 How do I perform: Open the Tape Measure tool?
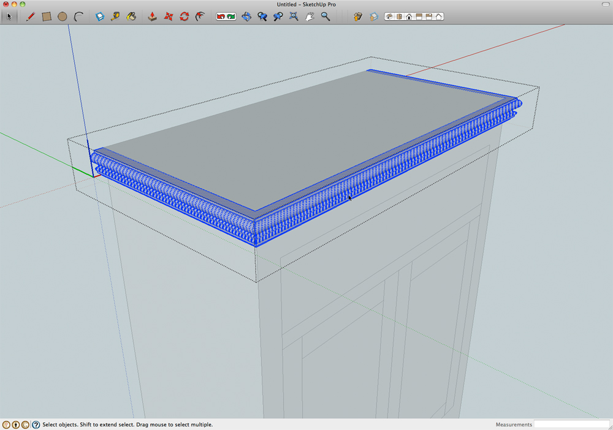tap(115, 17)
